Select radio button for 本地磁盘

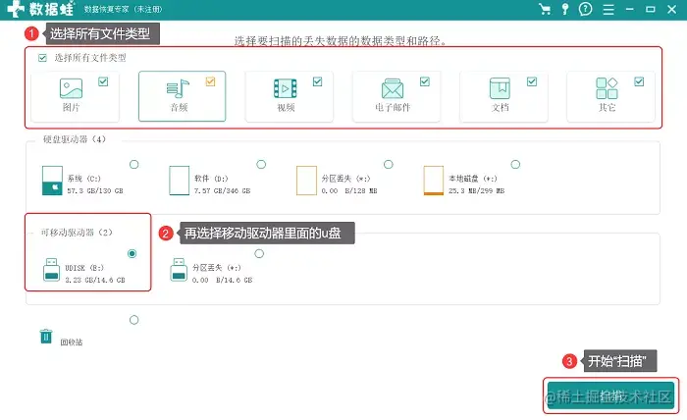click(515, 164)
